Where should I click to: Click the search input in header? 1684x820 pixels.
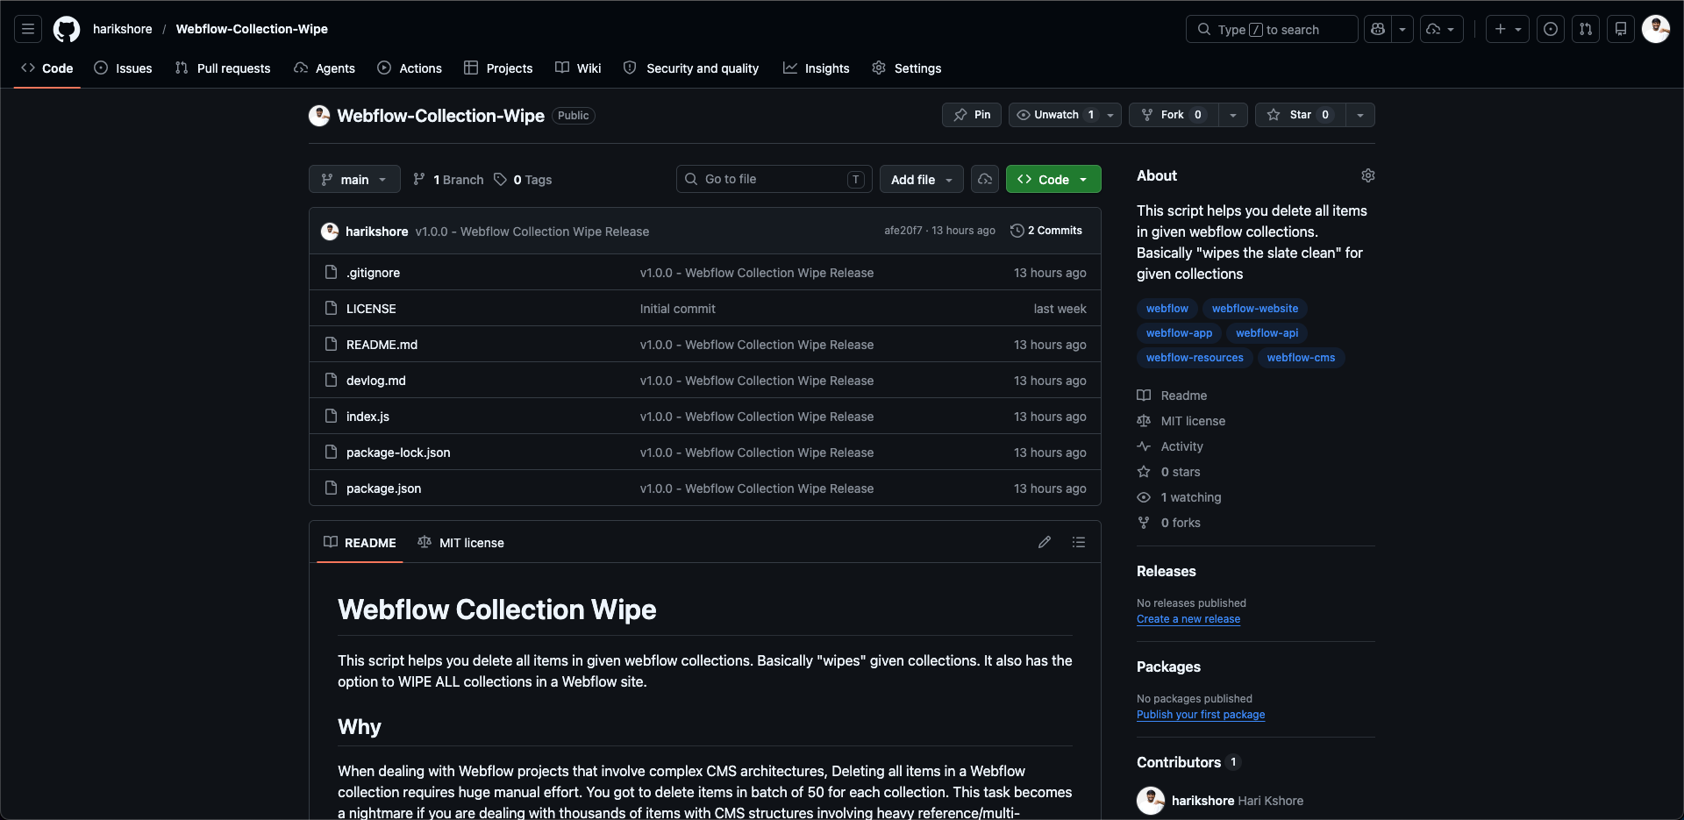(x=1272, y=29)
